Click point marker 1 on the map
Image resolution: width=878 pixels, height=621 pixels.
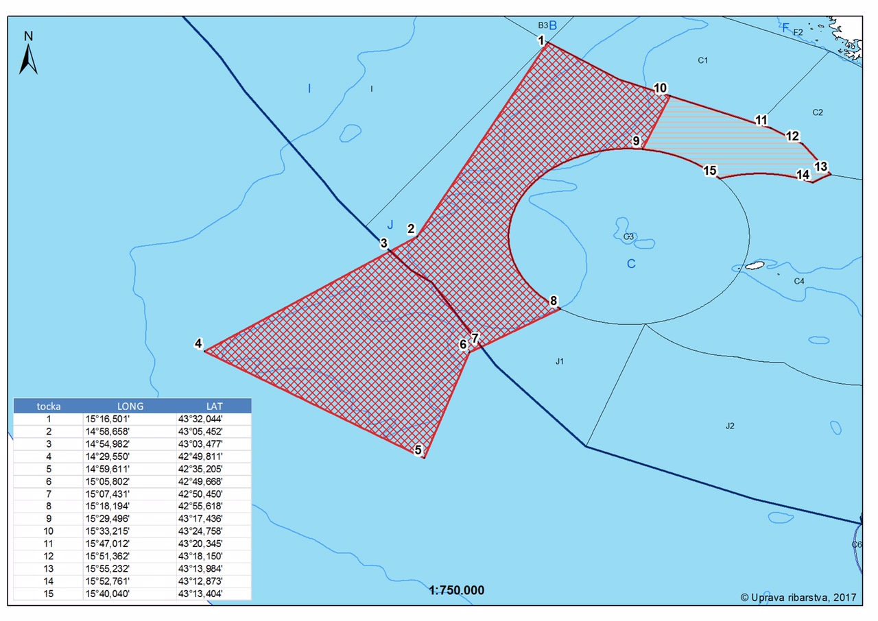click(541, 40)
